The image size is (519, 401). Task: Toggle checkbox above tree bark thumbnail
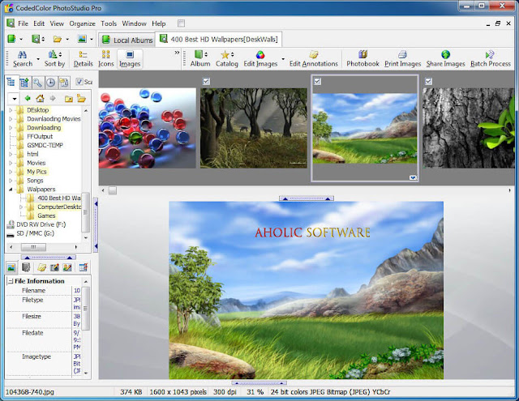point(428,81)
